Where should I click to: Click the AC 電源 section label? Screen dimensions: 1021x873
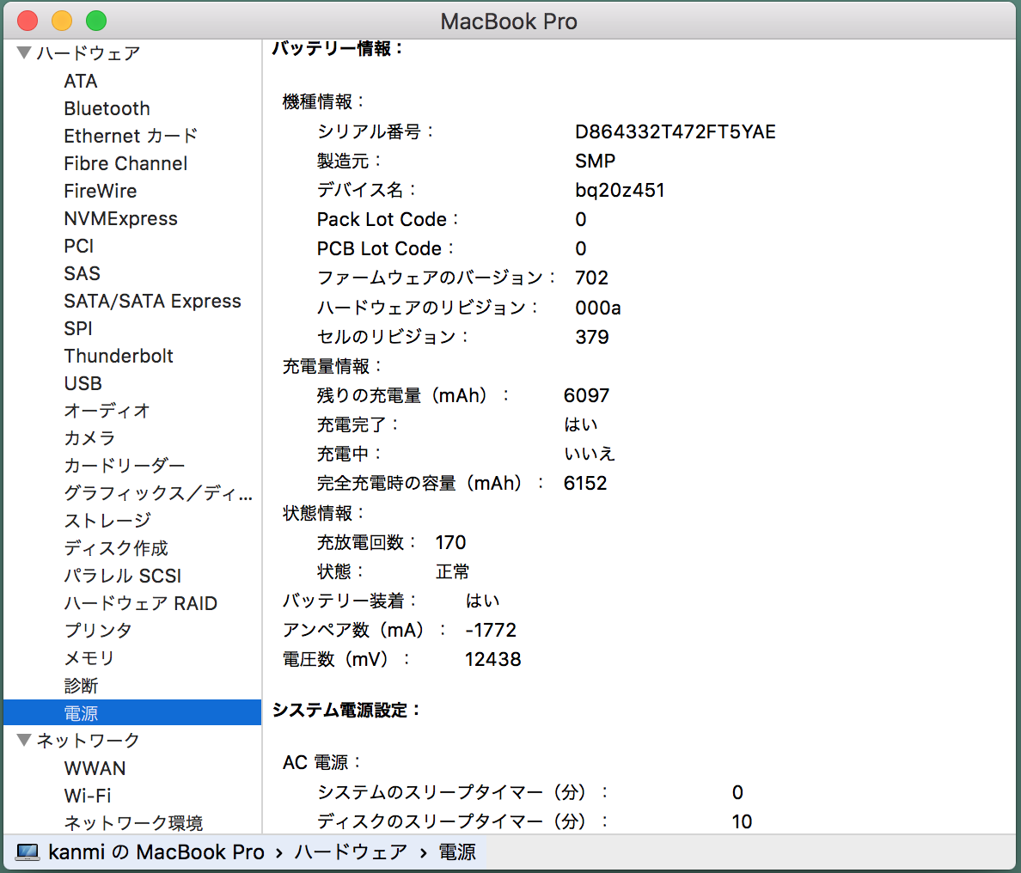[x=321, y=761]
